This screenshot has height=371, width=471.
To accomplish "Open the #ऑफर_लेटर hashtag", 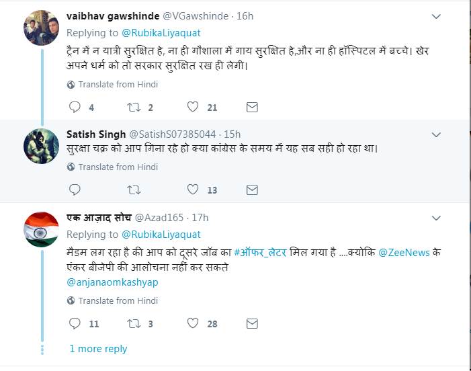I will click(x=260, y=252).
